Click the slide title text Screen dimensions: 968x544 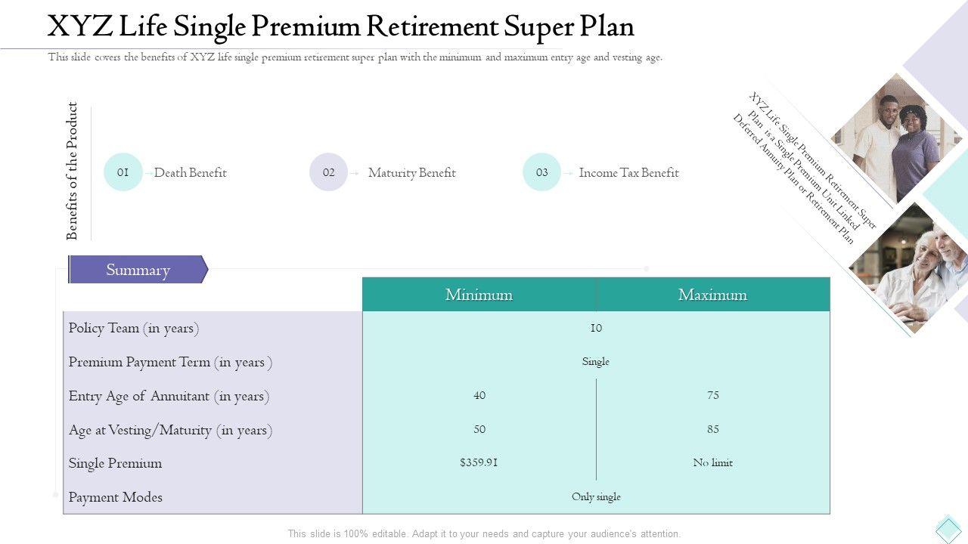click(x=340, y=26)
